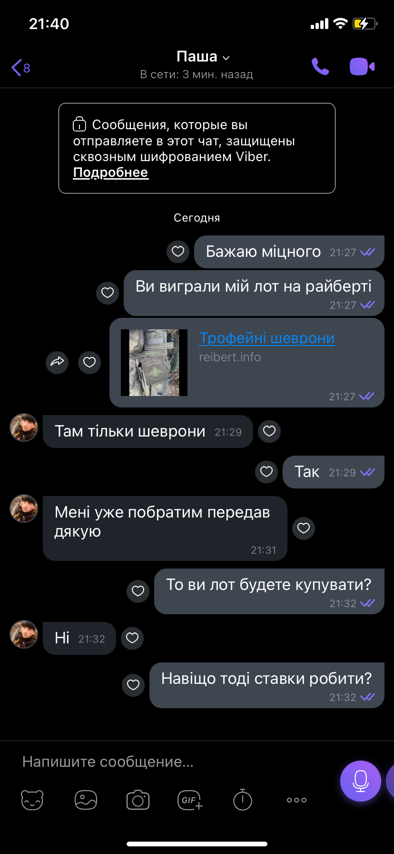This screenshot has height=854, width=394.
Task: Go back to the chat list
Action: [x=20, y=68]
